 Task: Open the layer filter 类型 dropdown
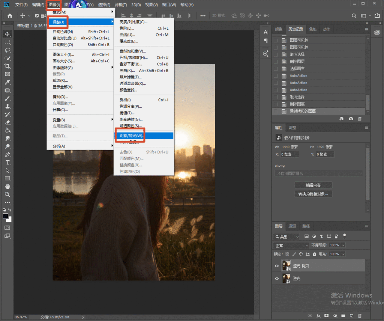[x=286, y=237]
